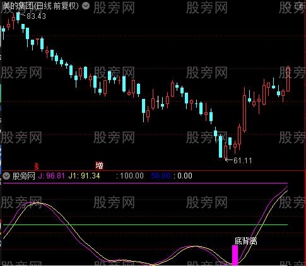This screenshot has height=266, width=306.
Task: Click the 61.11 low price label
Action: tap(242, 161)
